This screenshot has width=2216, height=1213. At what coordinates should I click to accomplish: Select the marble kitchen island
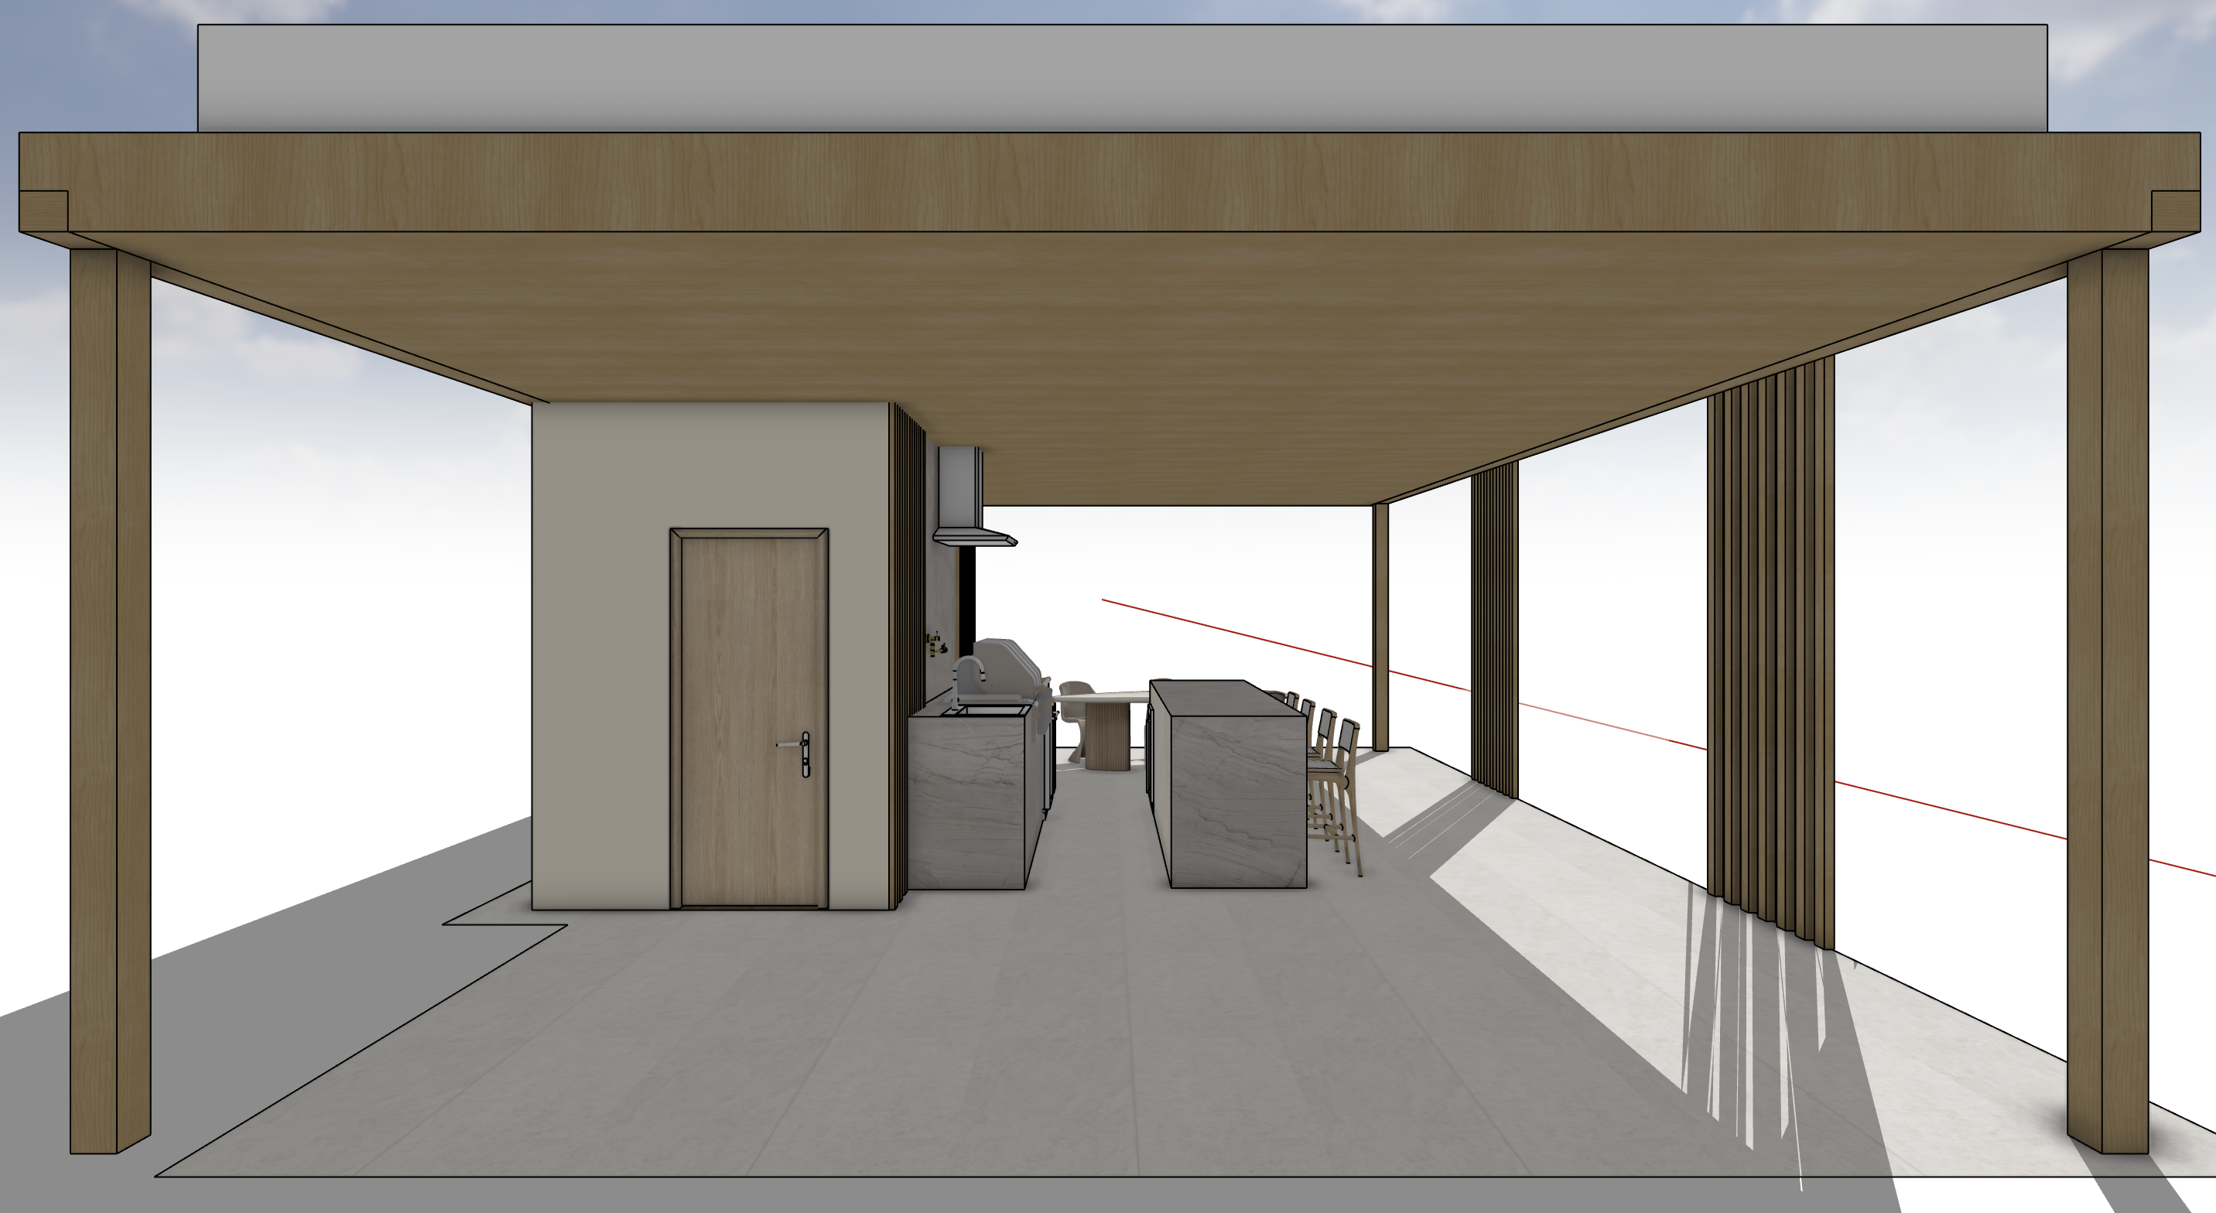(x=1228, y=784)
